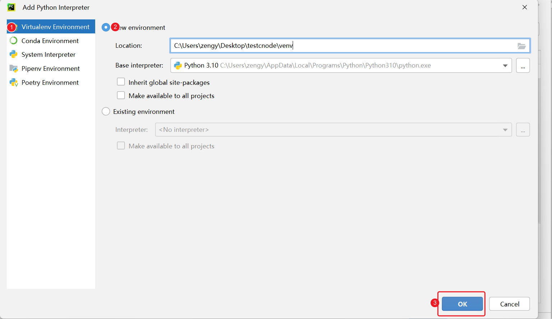
Task: Click the Add Python Interpreter title text
Action: coord(56,8)
